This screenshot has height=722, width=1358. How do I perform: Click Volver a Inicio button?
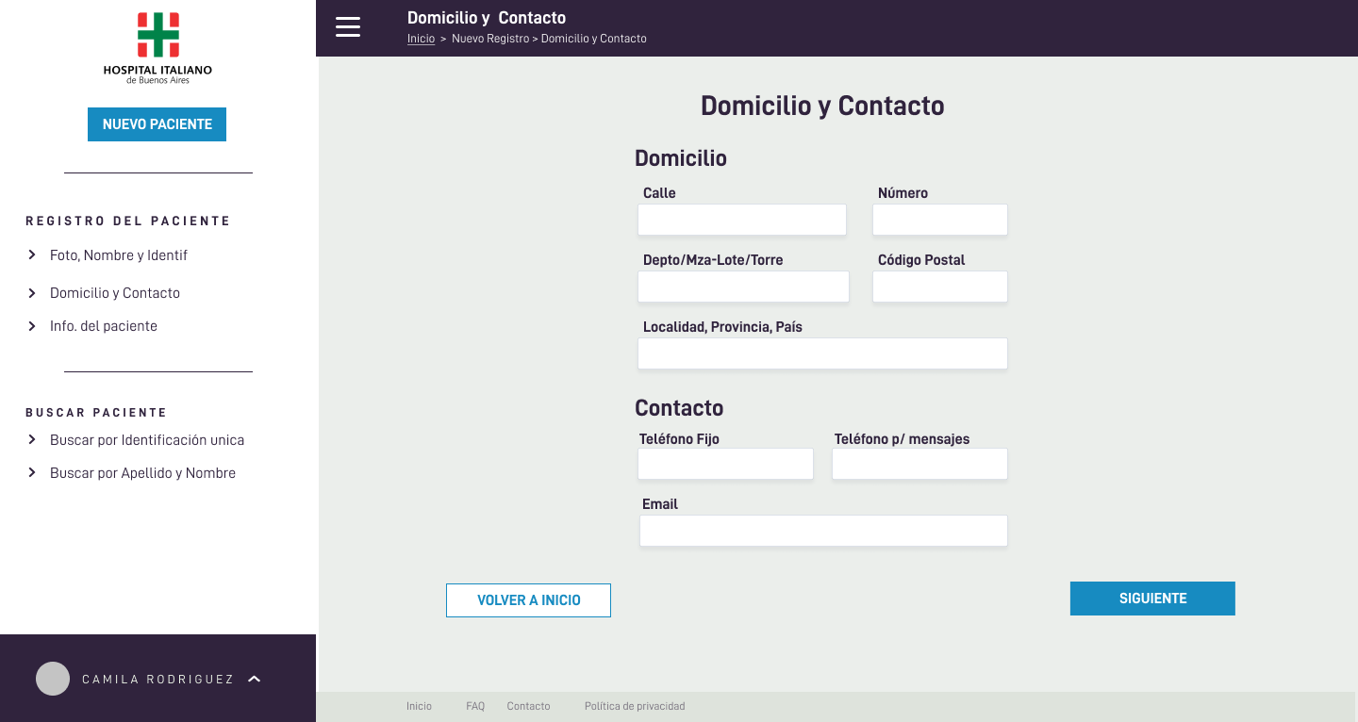[x=528, y=600]
